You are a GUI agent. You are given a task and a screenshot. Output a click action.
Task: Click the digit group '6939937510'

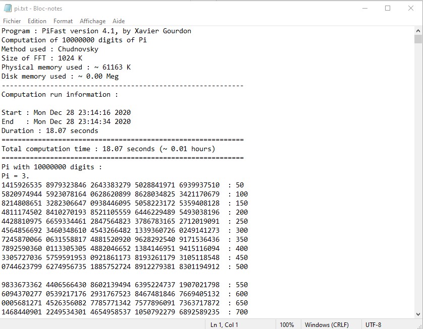point(199,185)
